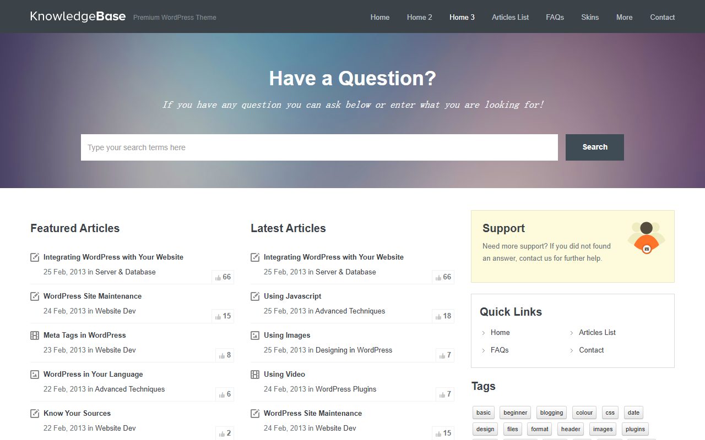Open the Contact page from header
Screen dimensions: 705x440
(x=663, y=17)
